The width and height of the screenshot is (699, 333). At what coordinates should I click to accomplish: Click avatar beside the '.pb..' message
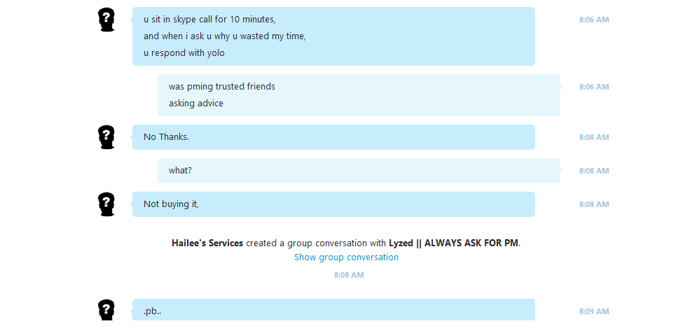tap(106, 311)
